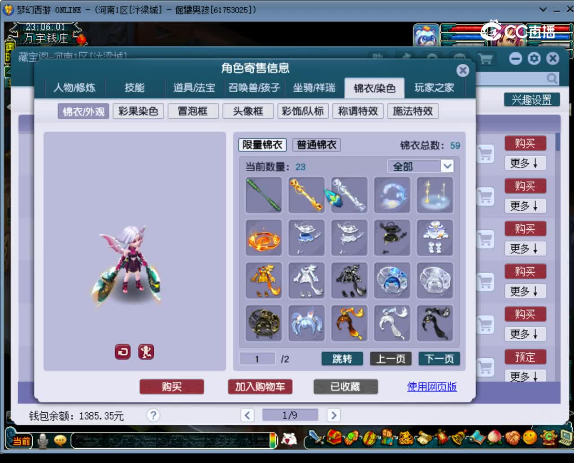Go to next listing page arrow
Image resolution: width=574 pixels, height=463 pixels.
(333, 415)
